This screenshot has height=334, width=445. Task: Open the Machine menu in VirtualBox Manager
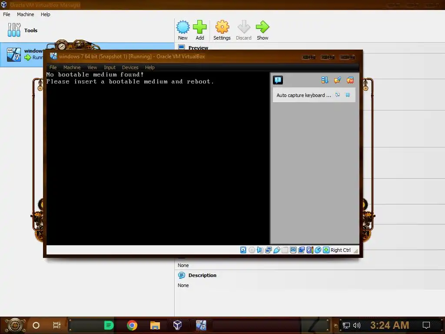tap(25, 14)
